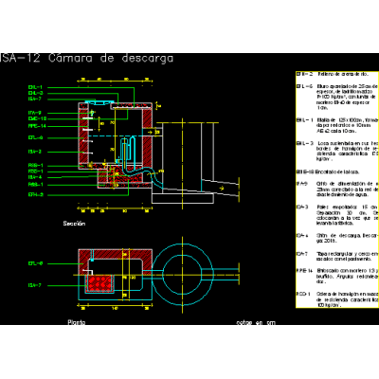Select the EHL-3 green callout label

click(x=35, y=93)
